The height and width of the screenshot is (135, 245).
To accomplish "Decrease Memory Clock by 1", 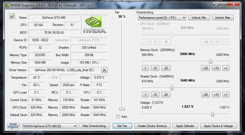I will [x=145, y=68].
